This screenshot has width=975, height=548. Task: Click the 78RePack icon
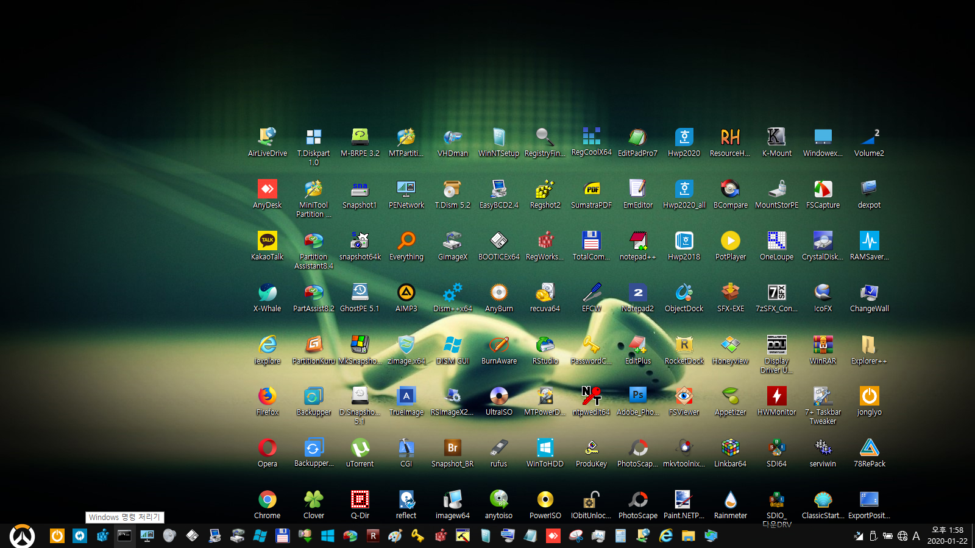coord(870,453)
